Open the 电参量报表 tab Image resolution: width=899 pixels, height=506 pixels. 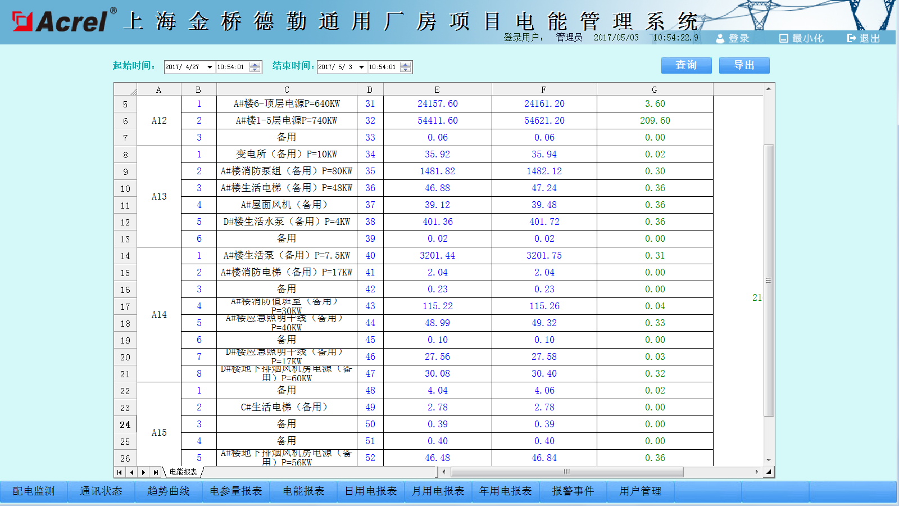point(236,491)
